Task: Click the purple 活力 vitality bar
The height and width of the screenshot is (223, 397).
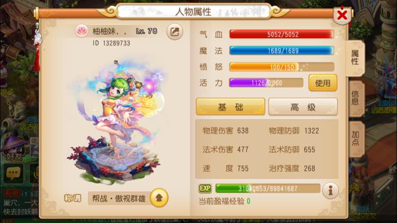Action: 266,83
